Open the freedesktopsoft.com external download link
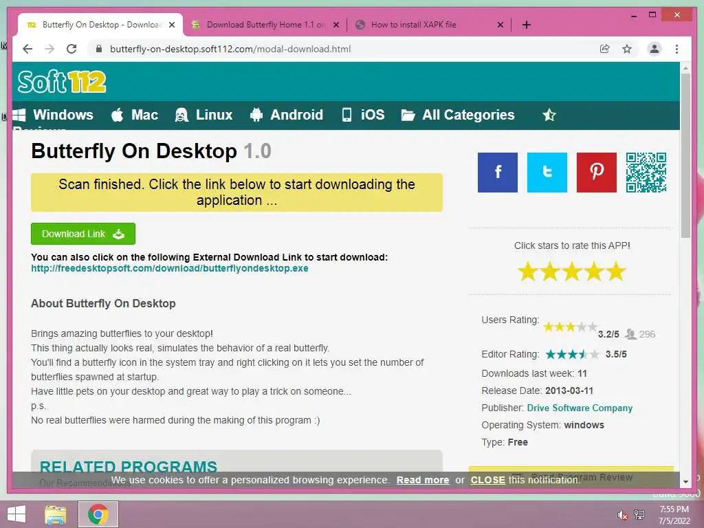The image size is (704, 528). tap(170, 269)
